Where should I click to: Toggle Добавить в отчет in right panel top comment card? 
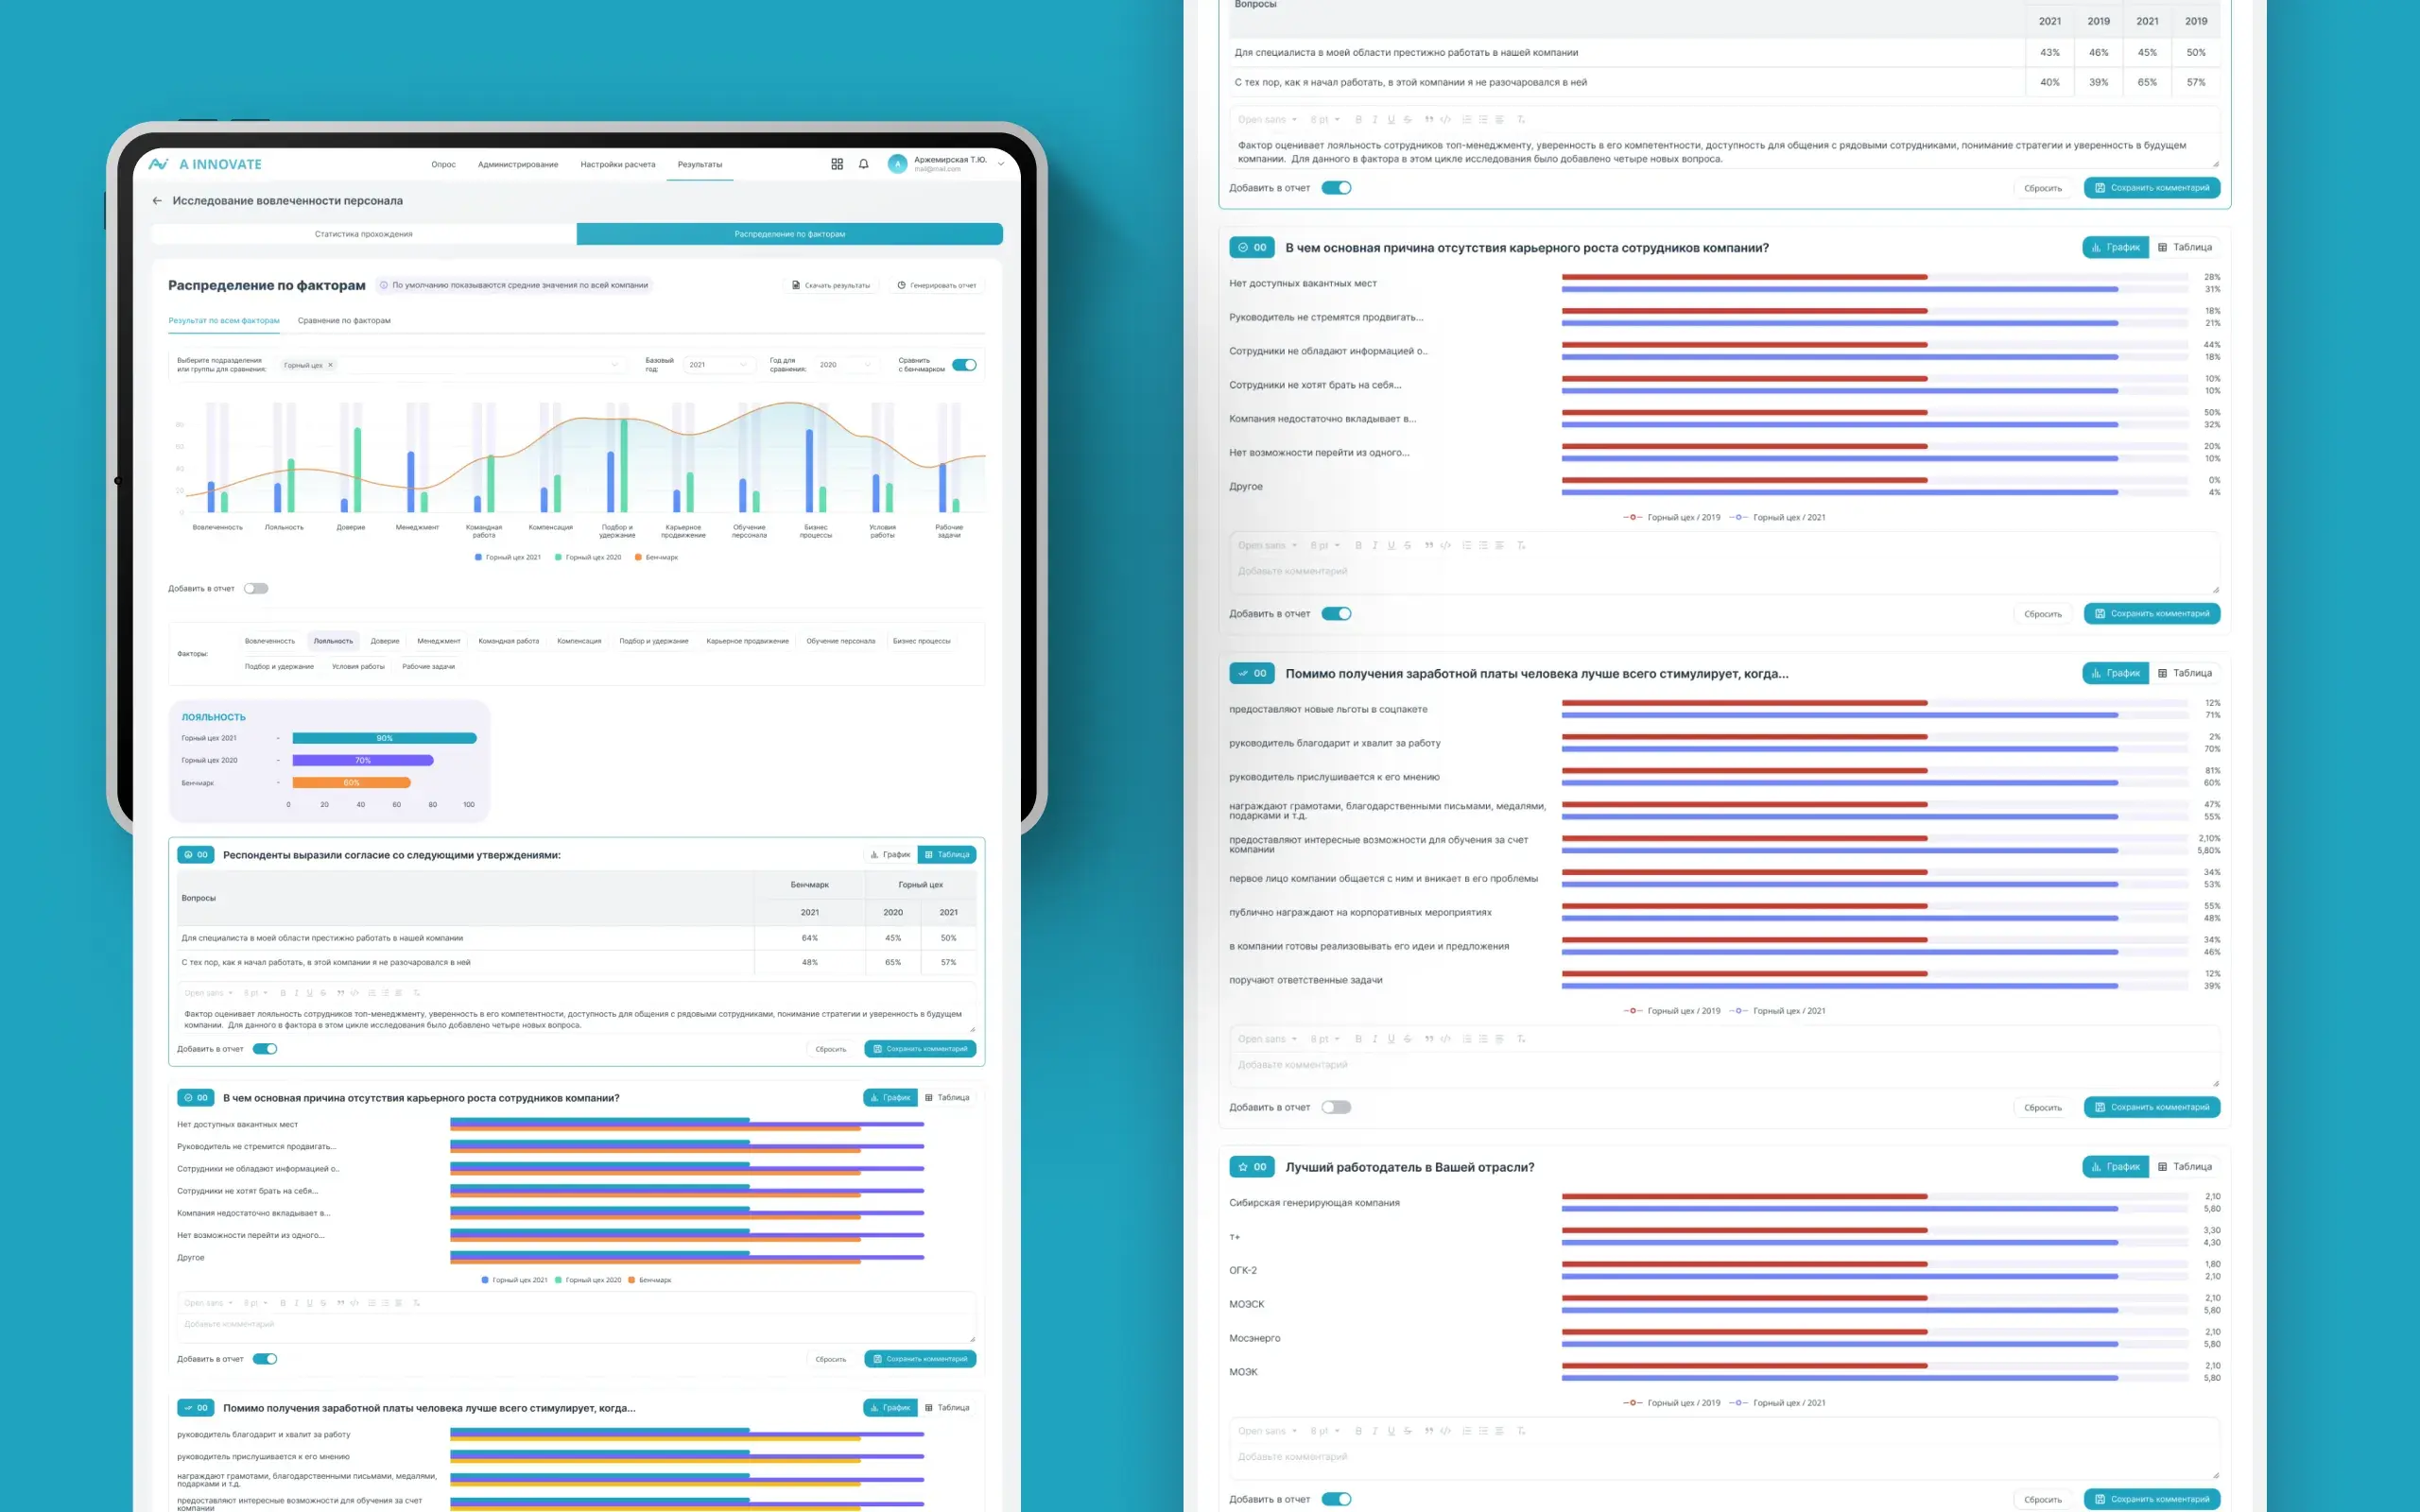pos(1336,188)
